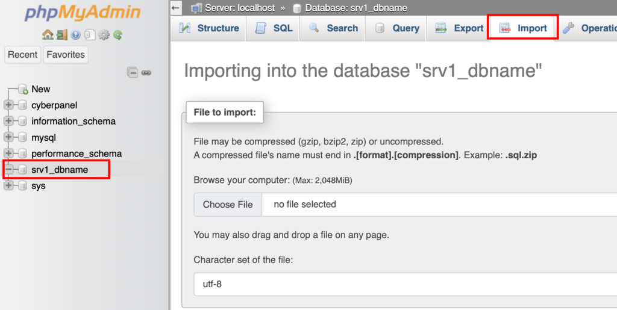
Task: Click Database: srv1_dbname breadcrumb link
Action: click(x=356, y=8)
